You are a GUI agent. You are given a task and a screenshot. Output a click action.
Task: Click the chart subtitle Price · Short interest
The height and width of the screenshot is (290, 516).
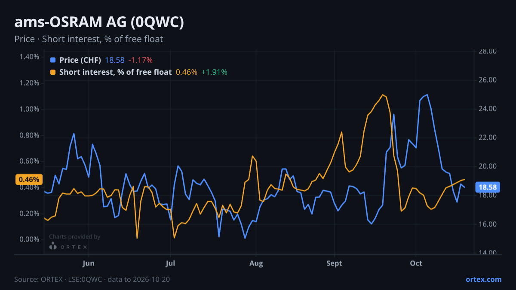[89, 39]
